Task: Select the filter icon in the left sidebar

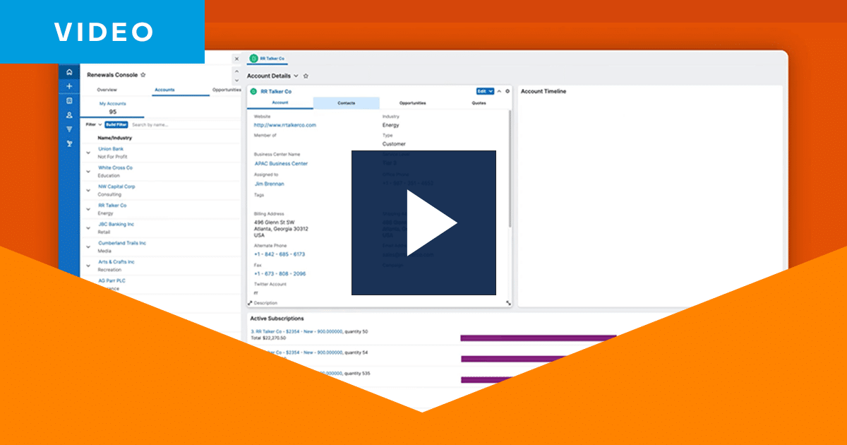Action: click(x=69, y=129)
